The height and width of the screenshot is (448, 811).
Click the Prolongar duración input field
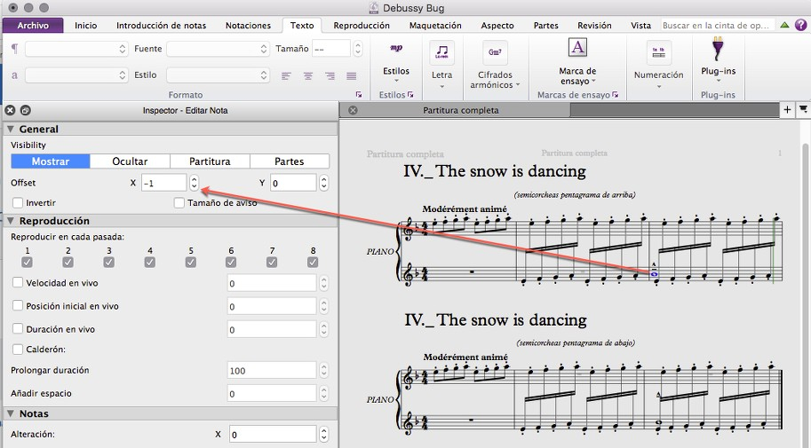click(x=271, y=371)
